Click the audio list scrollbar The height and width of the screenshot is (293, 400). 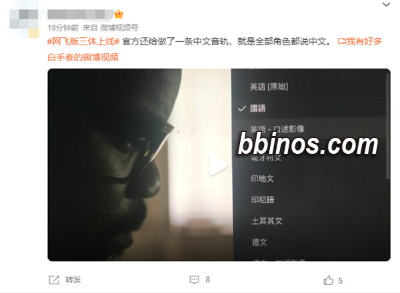point(388,126)
